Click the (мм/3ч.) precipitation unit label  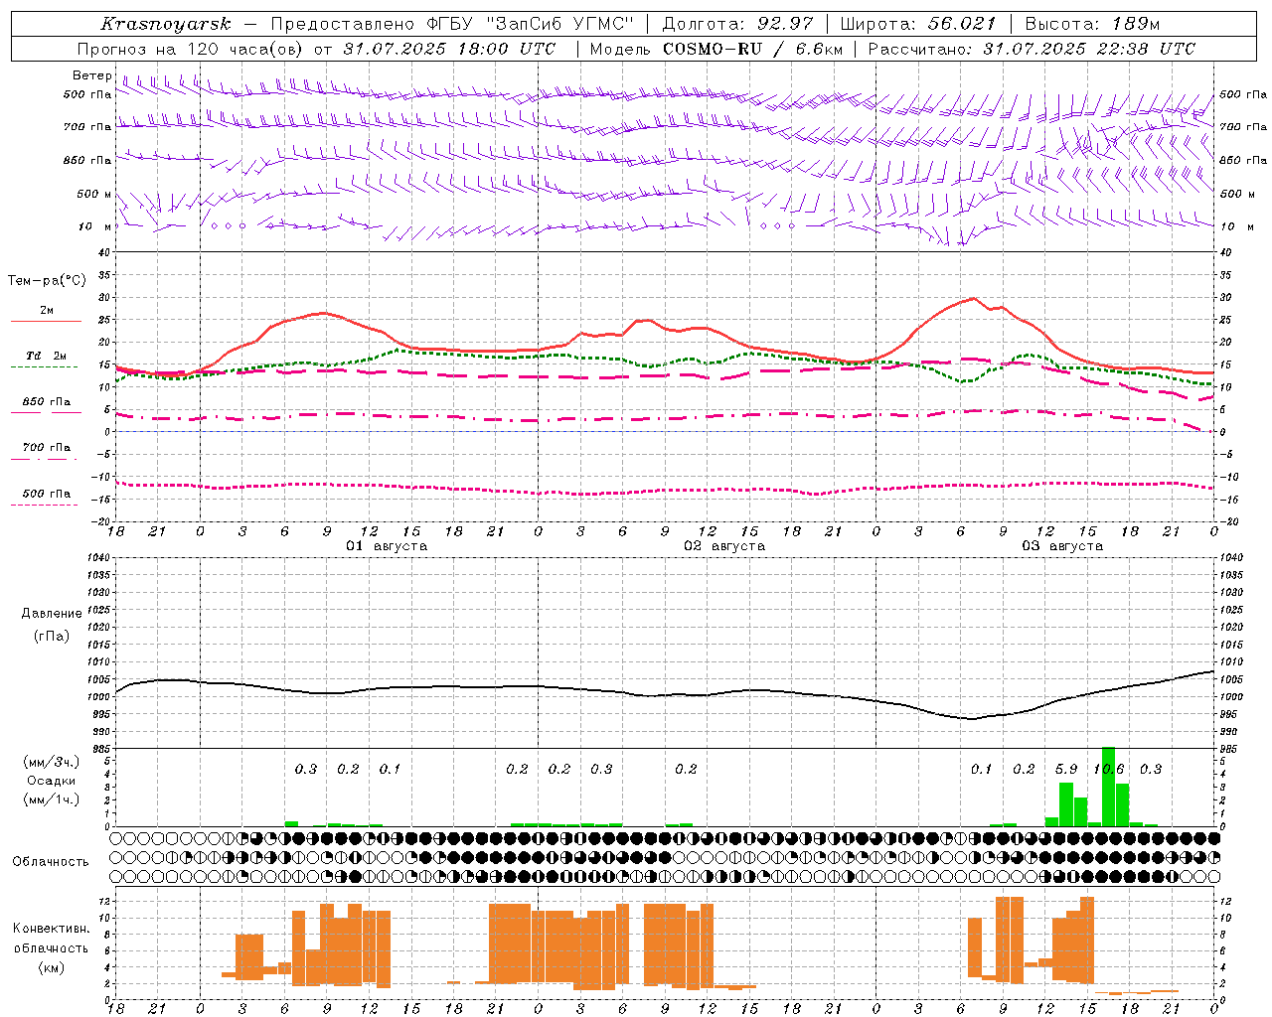click(52, 763)
